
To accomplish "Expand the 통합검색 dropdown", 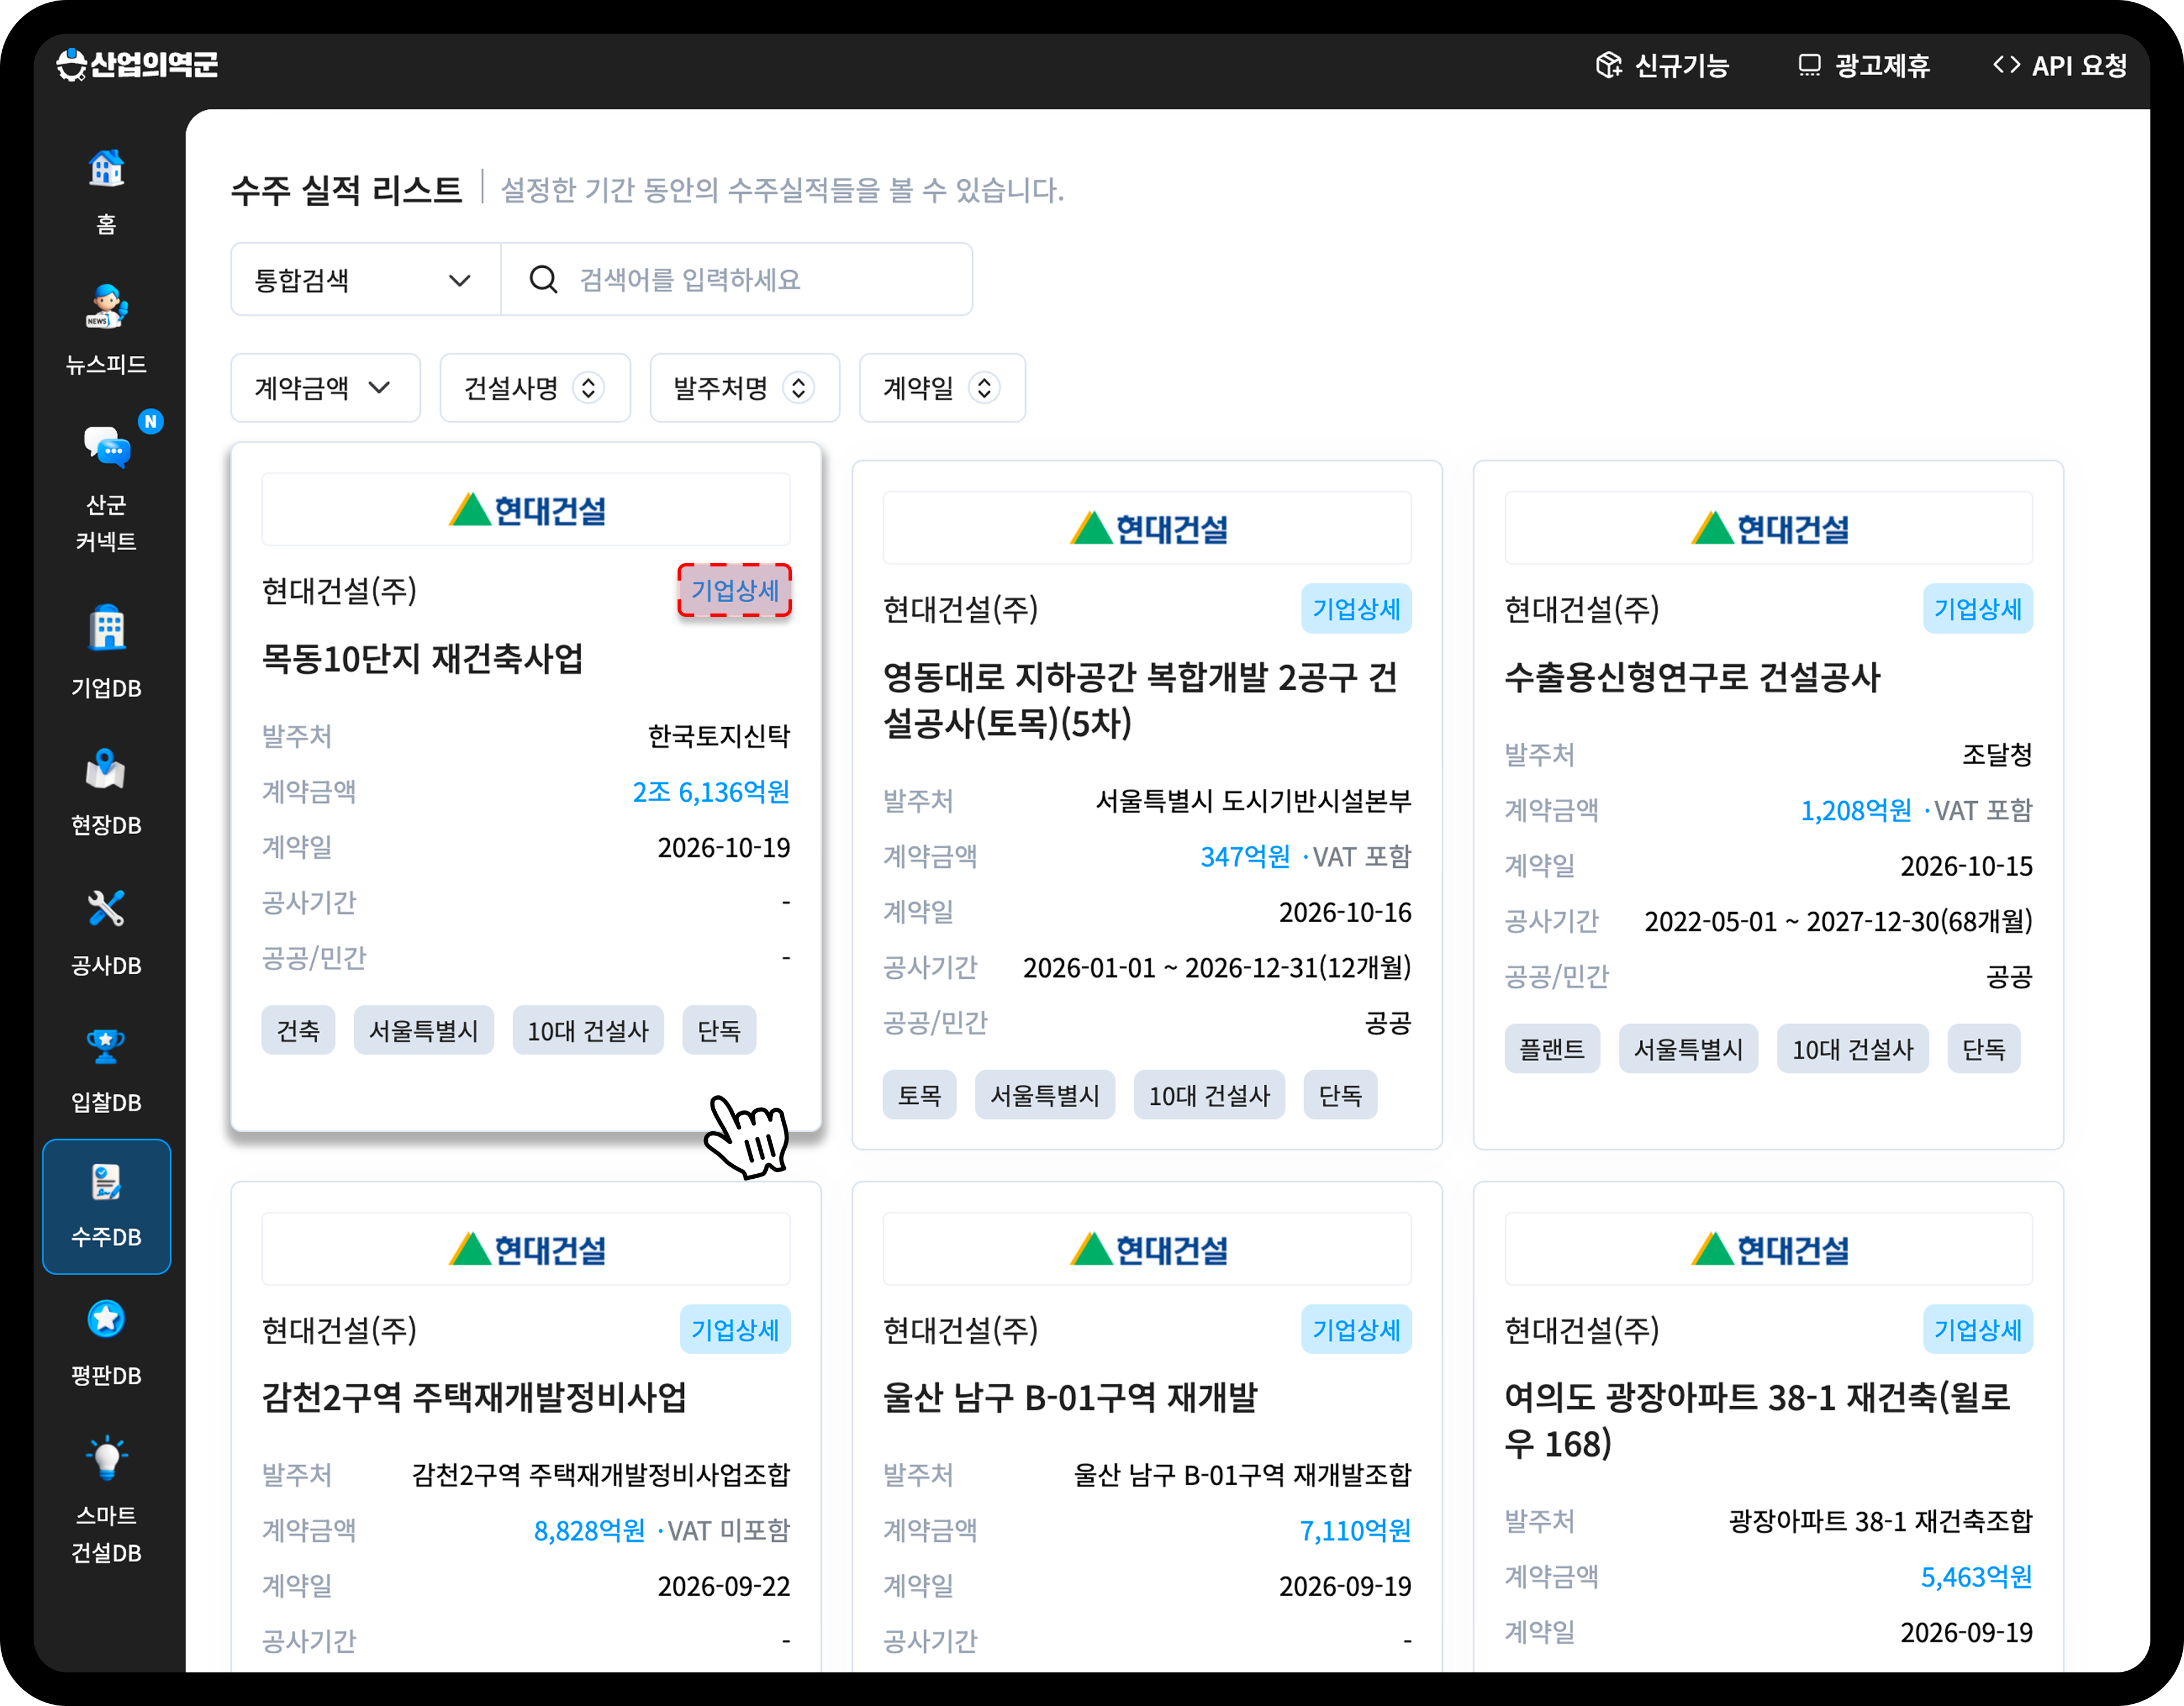I will tap(365, 279).
